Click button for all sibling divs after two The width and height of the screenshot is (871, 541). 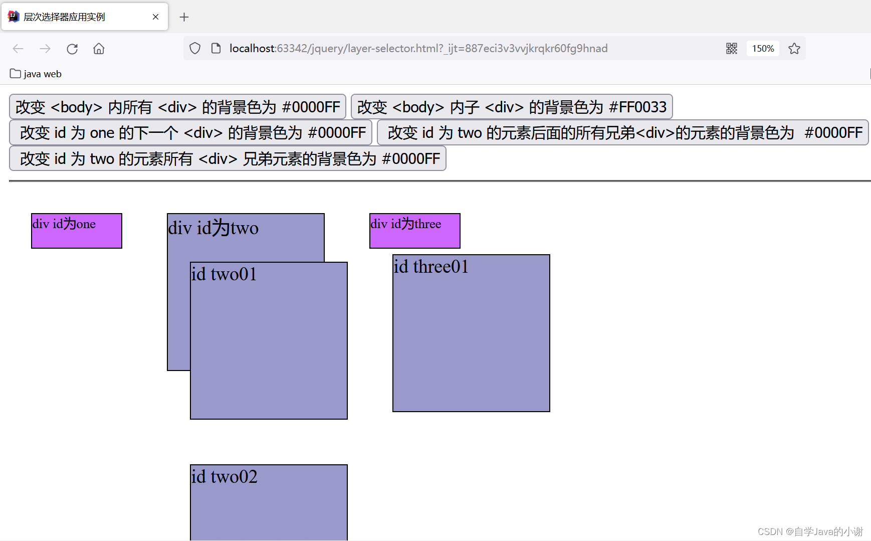click(622, 132)
